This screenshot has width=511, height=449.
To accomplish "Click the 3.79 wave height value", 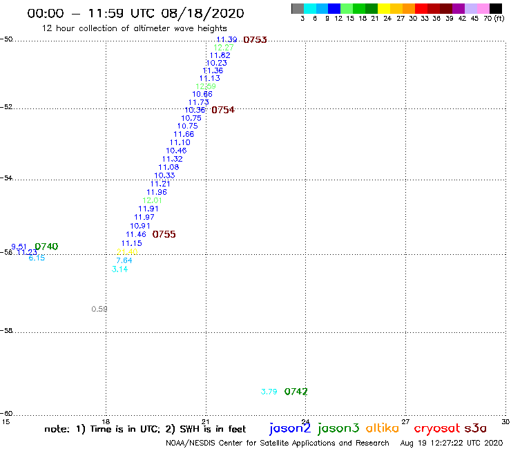I will pos(269,392).
